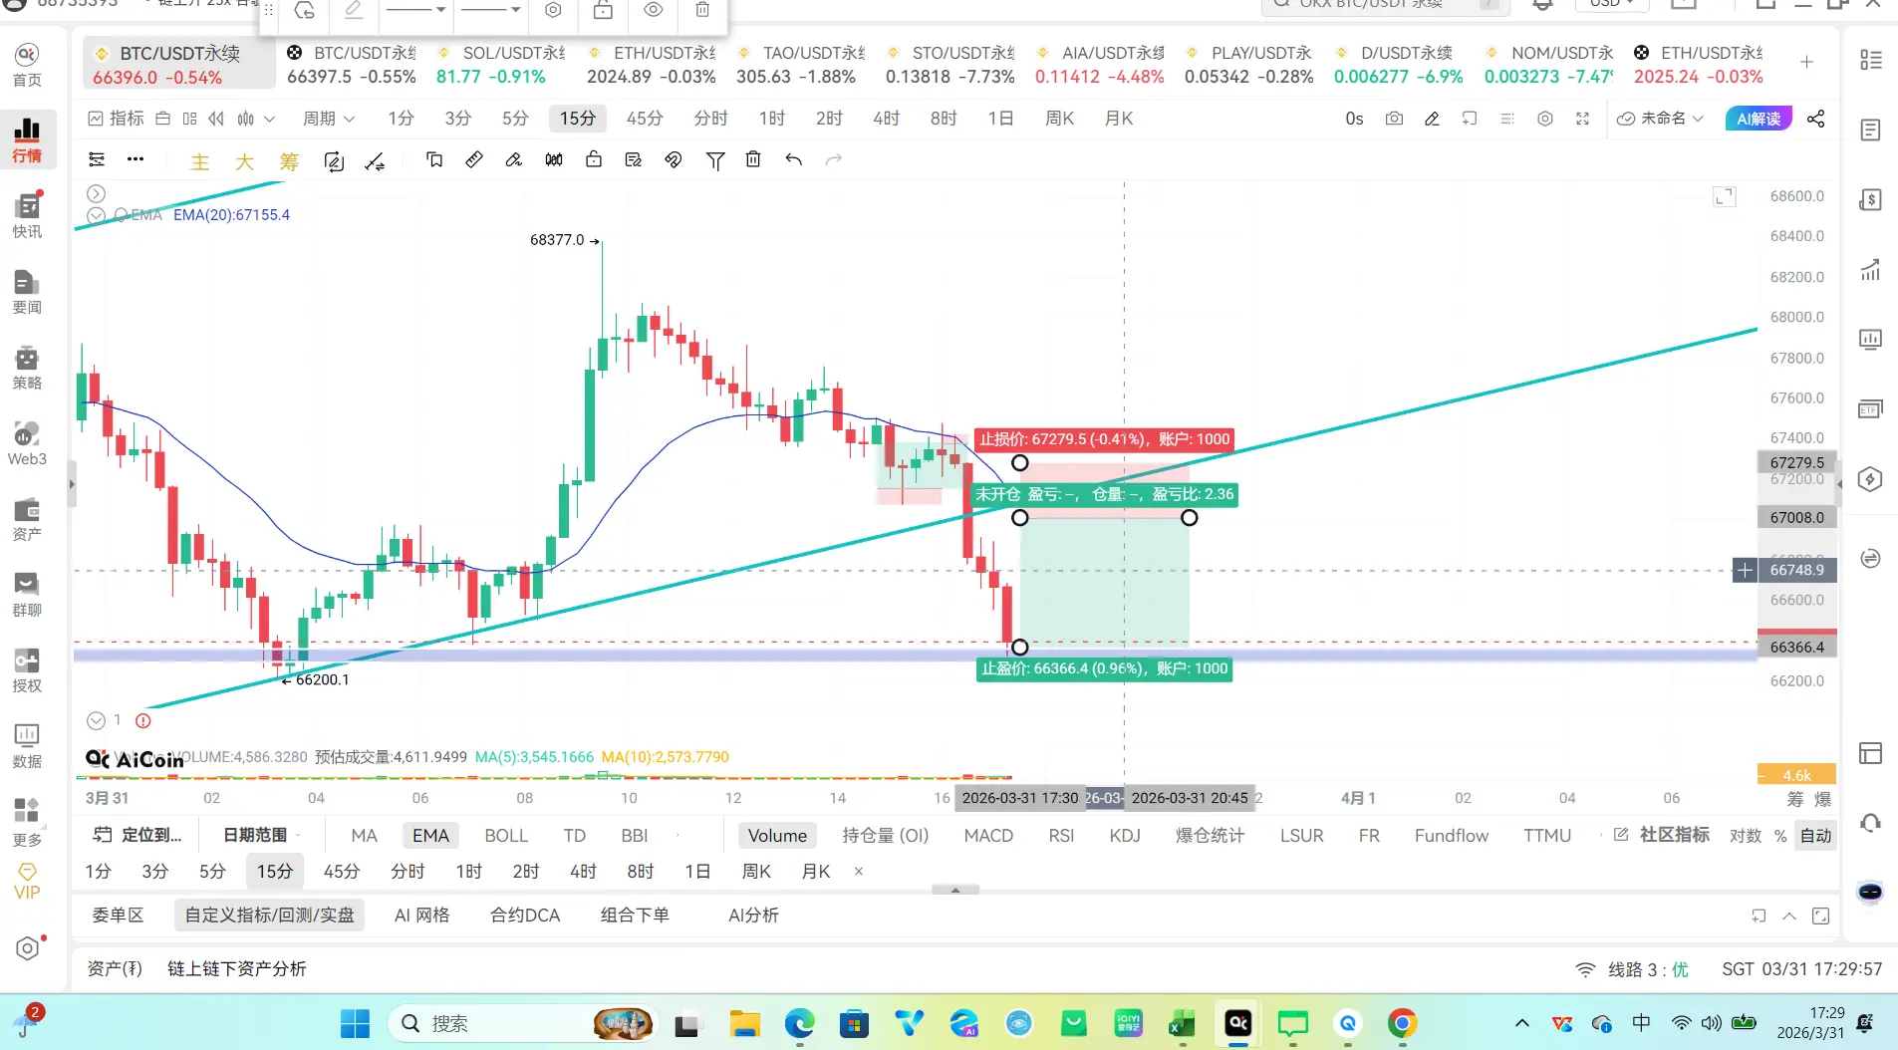Open the 数据 data section

coord(27,746)
